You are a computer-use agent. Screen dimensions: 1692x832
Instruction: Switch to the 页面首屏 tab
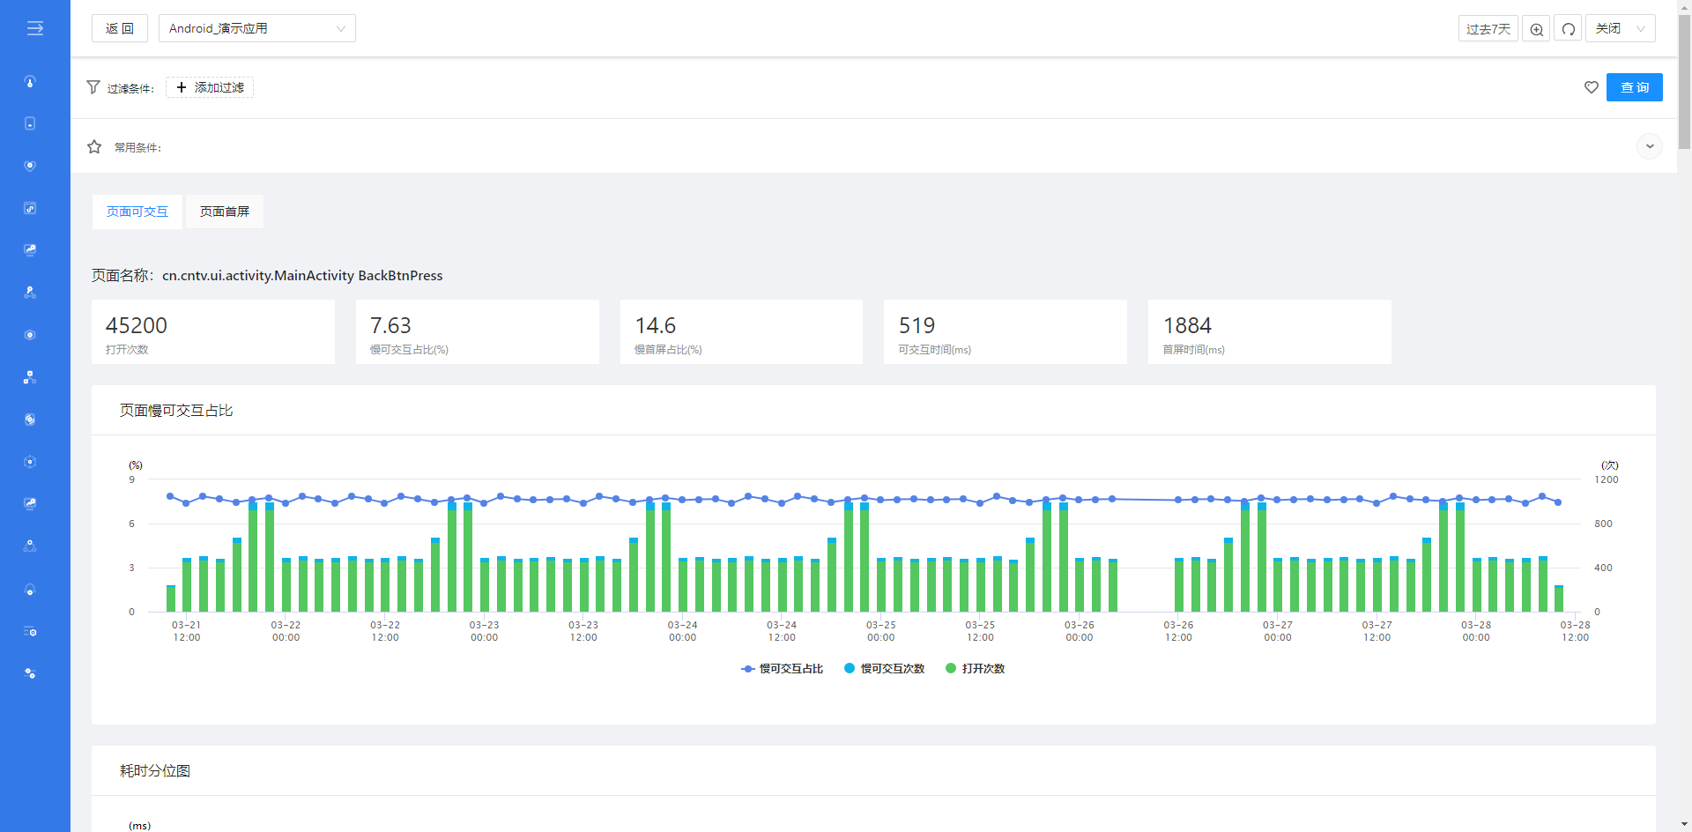225,212
